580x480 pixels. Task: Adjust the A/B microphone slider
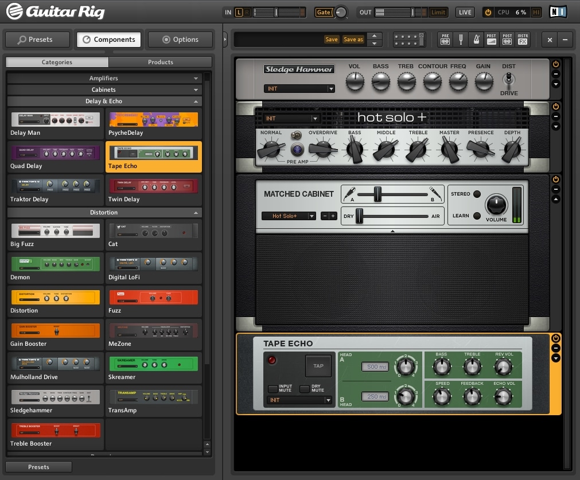(x=377, y=194)
